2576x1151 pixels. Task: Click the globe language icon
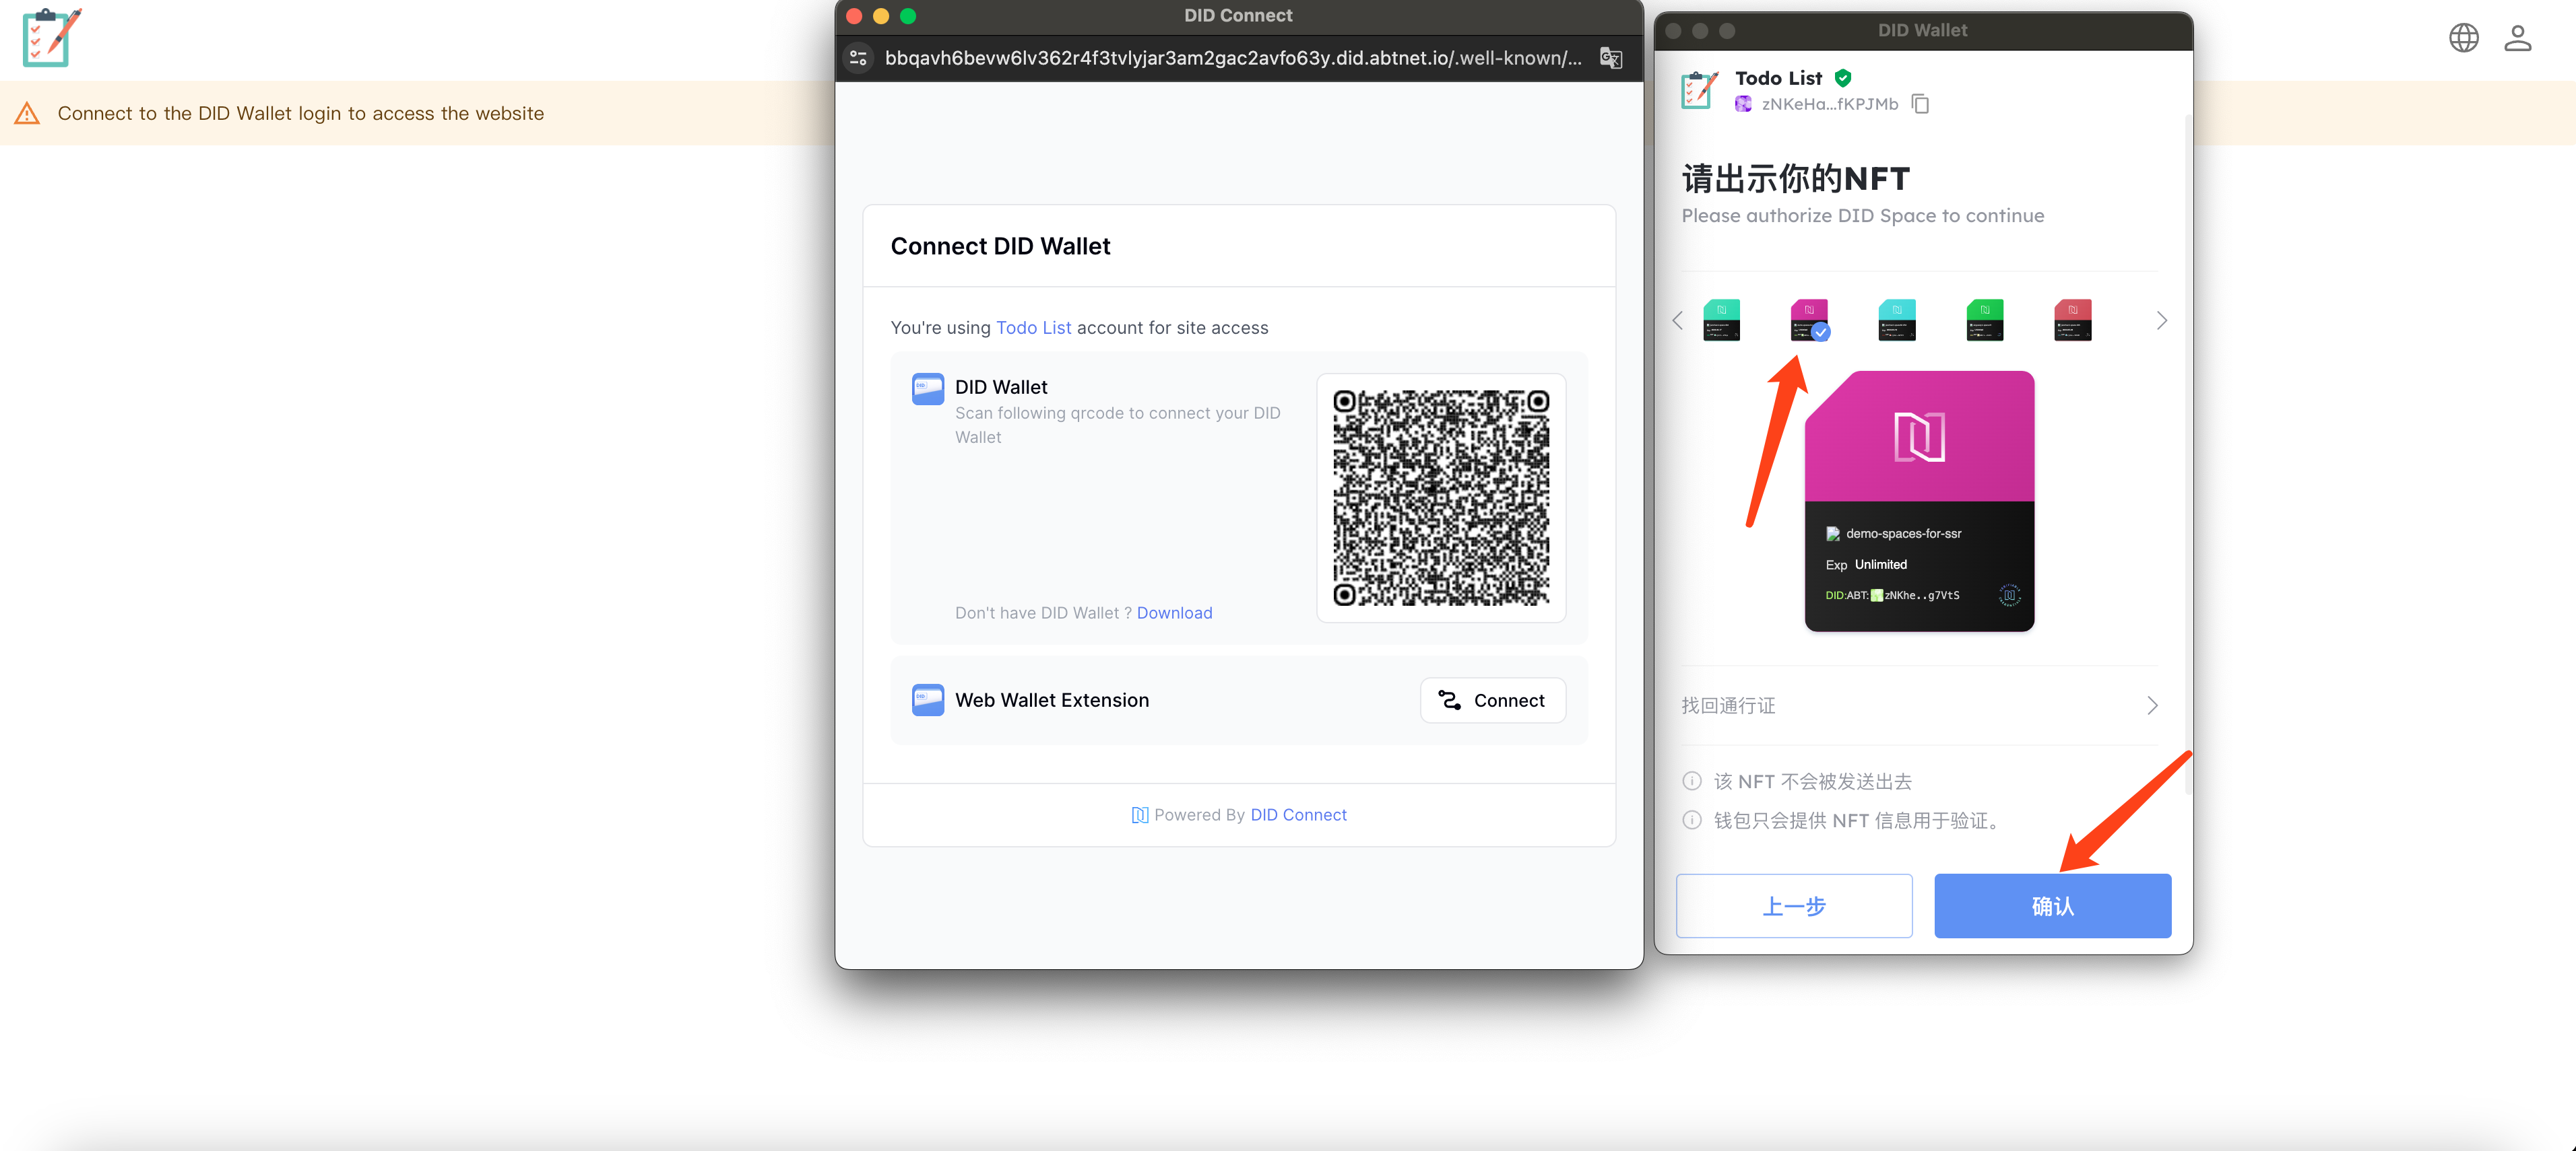(x=2463, y=38)
